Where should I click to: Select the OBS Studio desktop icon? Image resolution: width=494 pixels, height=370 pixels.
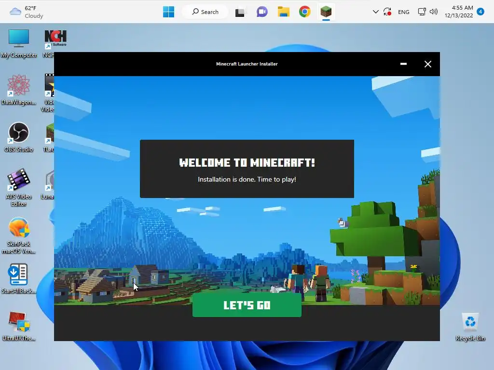coord(19,137)
